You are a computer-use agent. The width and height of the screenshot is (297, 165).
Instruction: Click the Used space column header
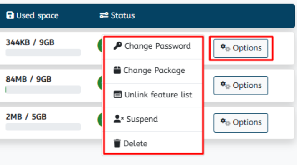click(x=33, y=15)
